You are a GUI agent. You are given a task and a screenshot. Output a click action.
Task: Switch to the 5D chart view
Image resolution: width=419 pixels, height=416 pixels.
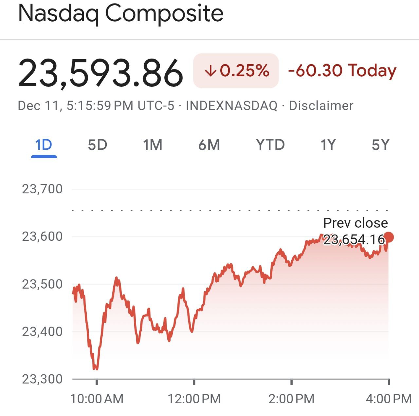click(97, 145)
